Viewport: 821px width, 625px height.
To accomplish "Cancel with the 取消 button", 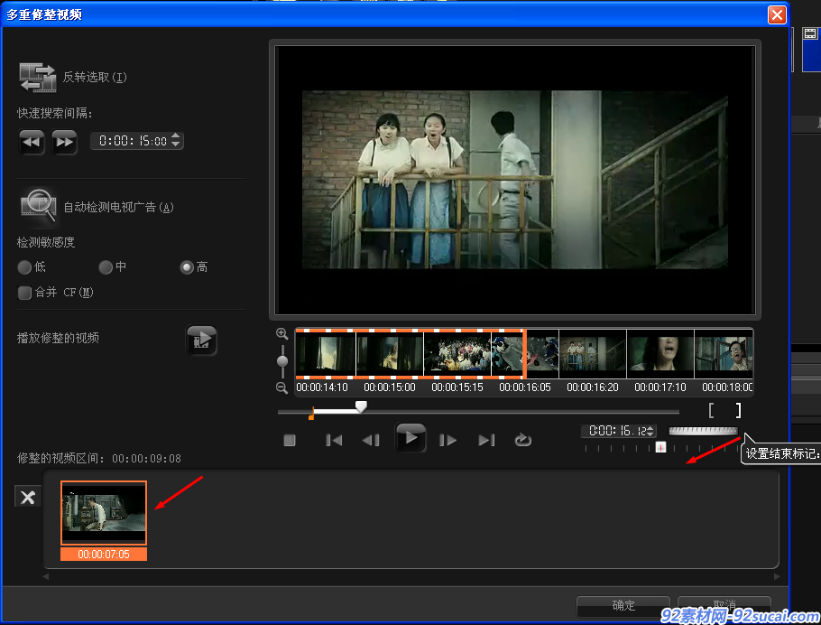I will click(x=724, y=604).
